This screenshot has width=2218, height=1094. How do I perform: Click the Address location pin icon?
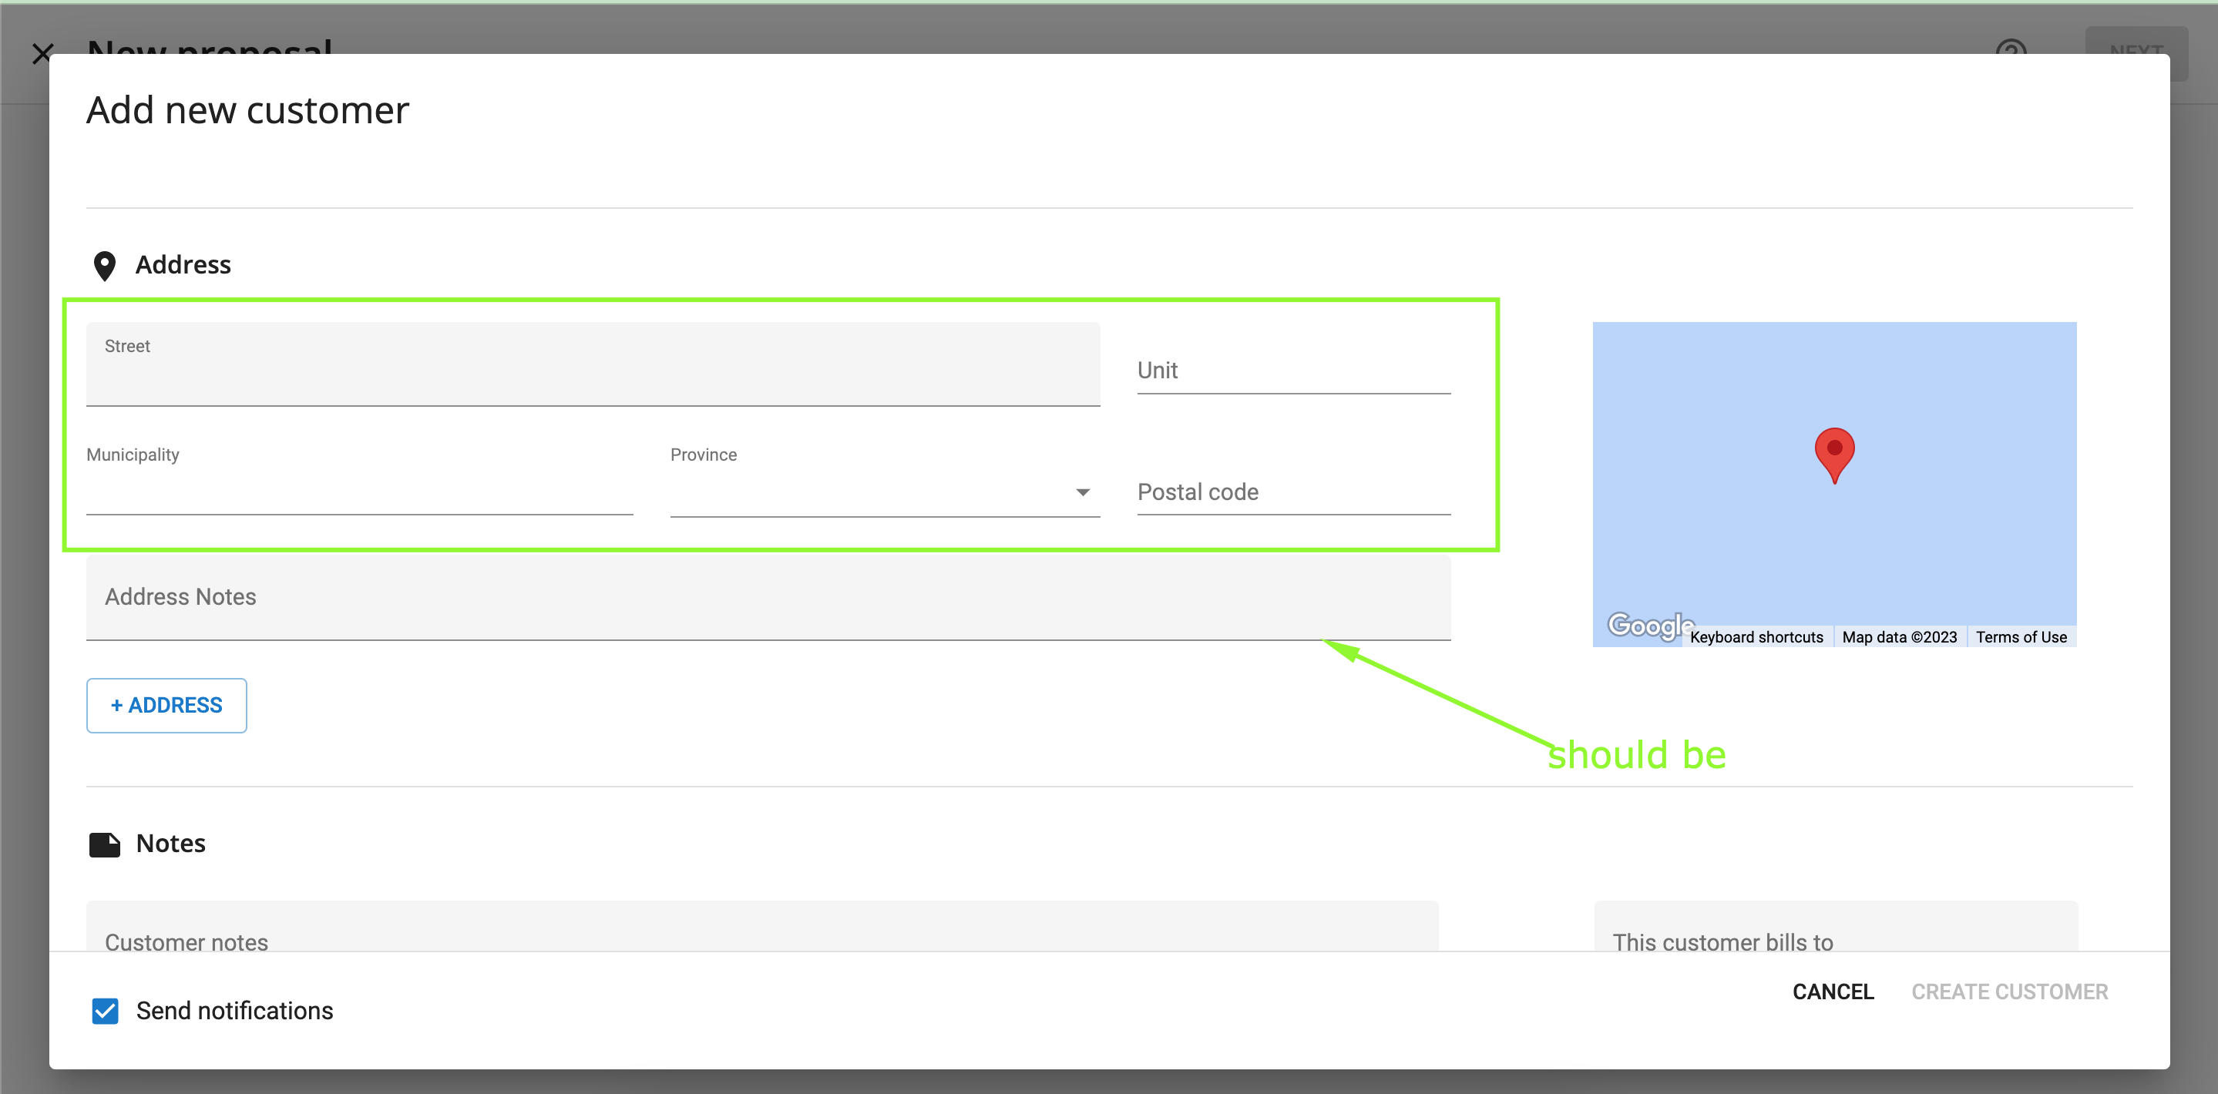coord(104,266)
